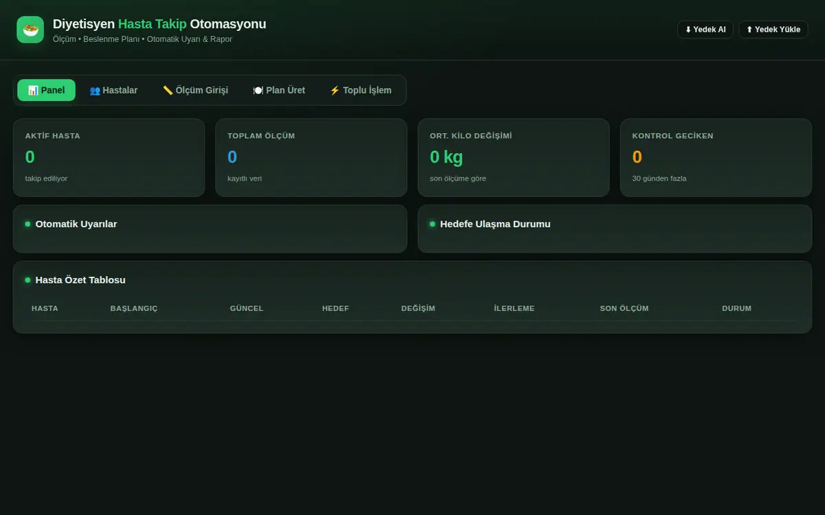Select the Plan Üret tab
The width and height of the screenshot is (825, 515).
tap(279, 90)
